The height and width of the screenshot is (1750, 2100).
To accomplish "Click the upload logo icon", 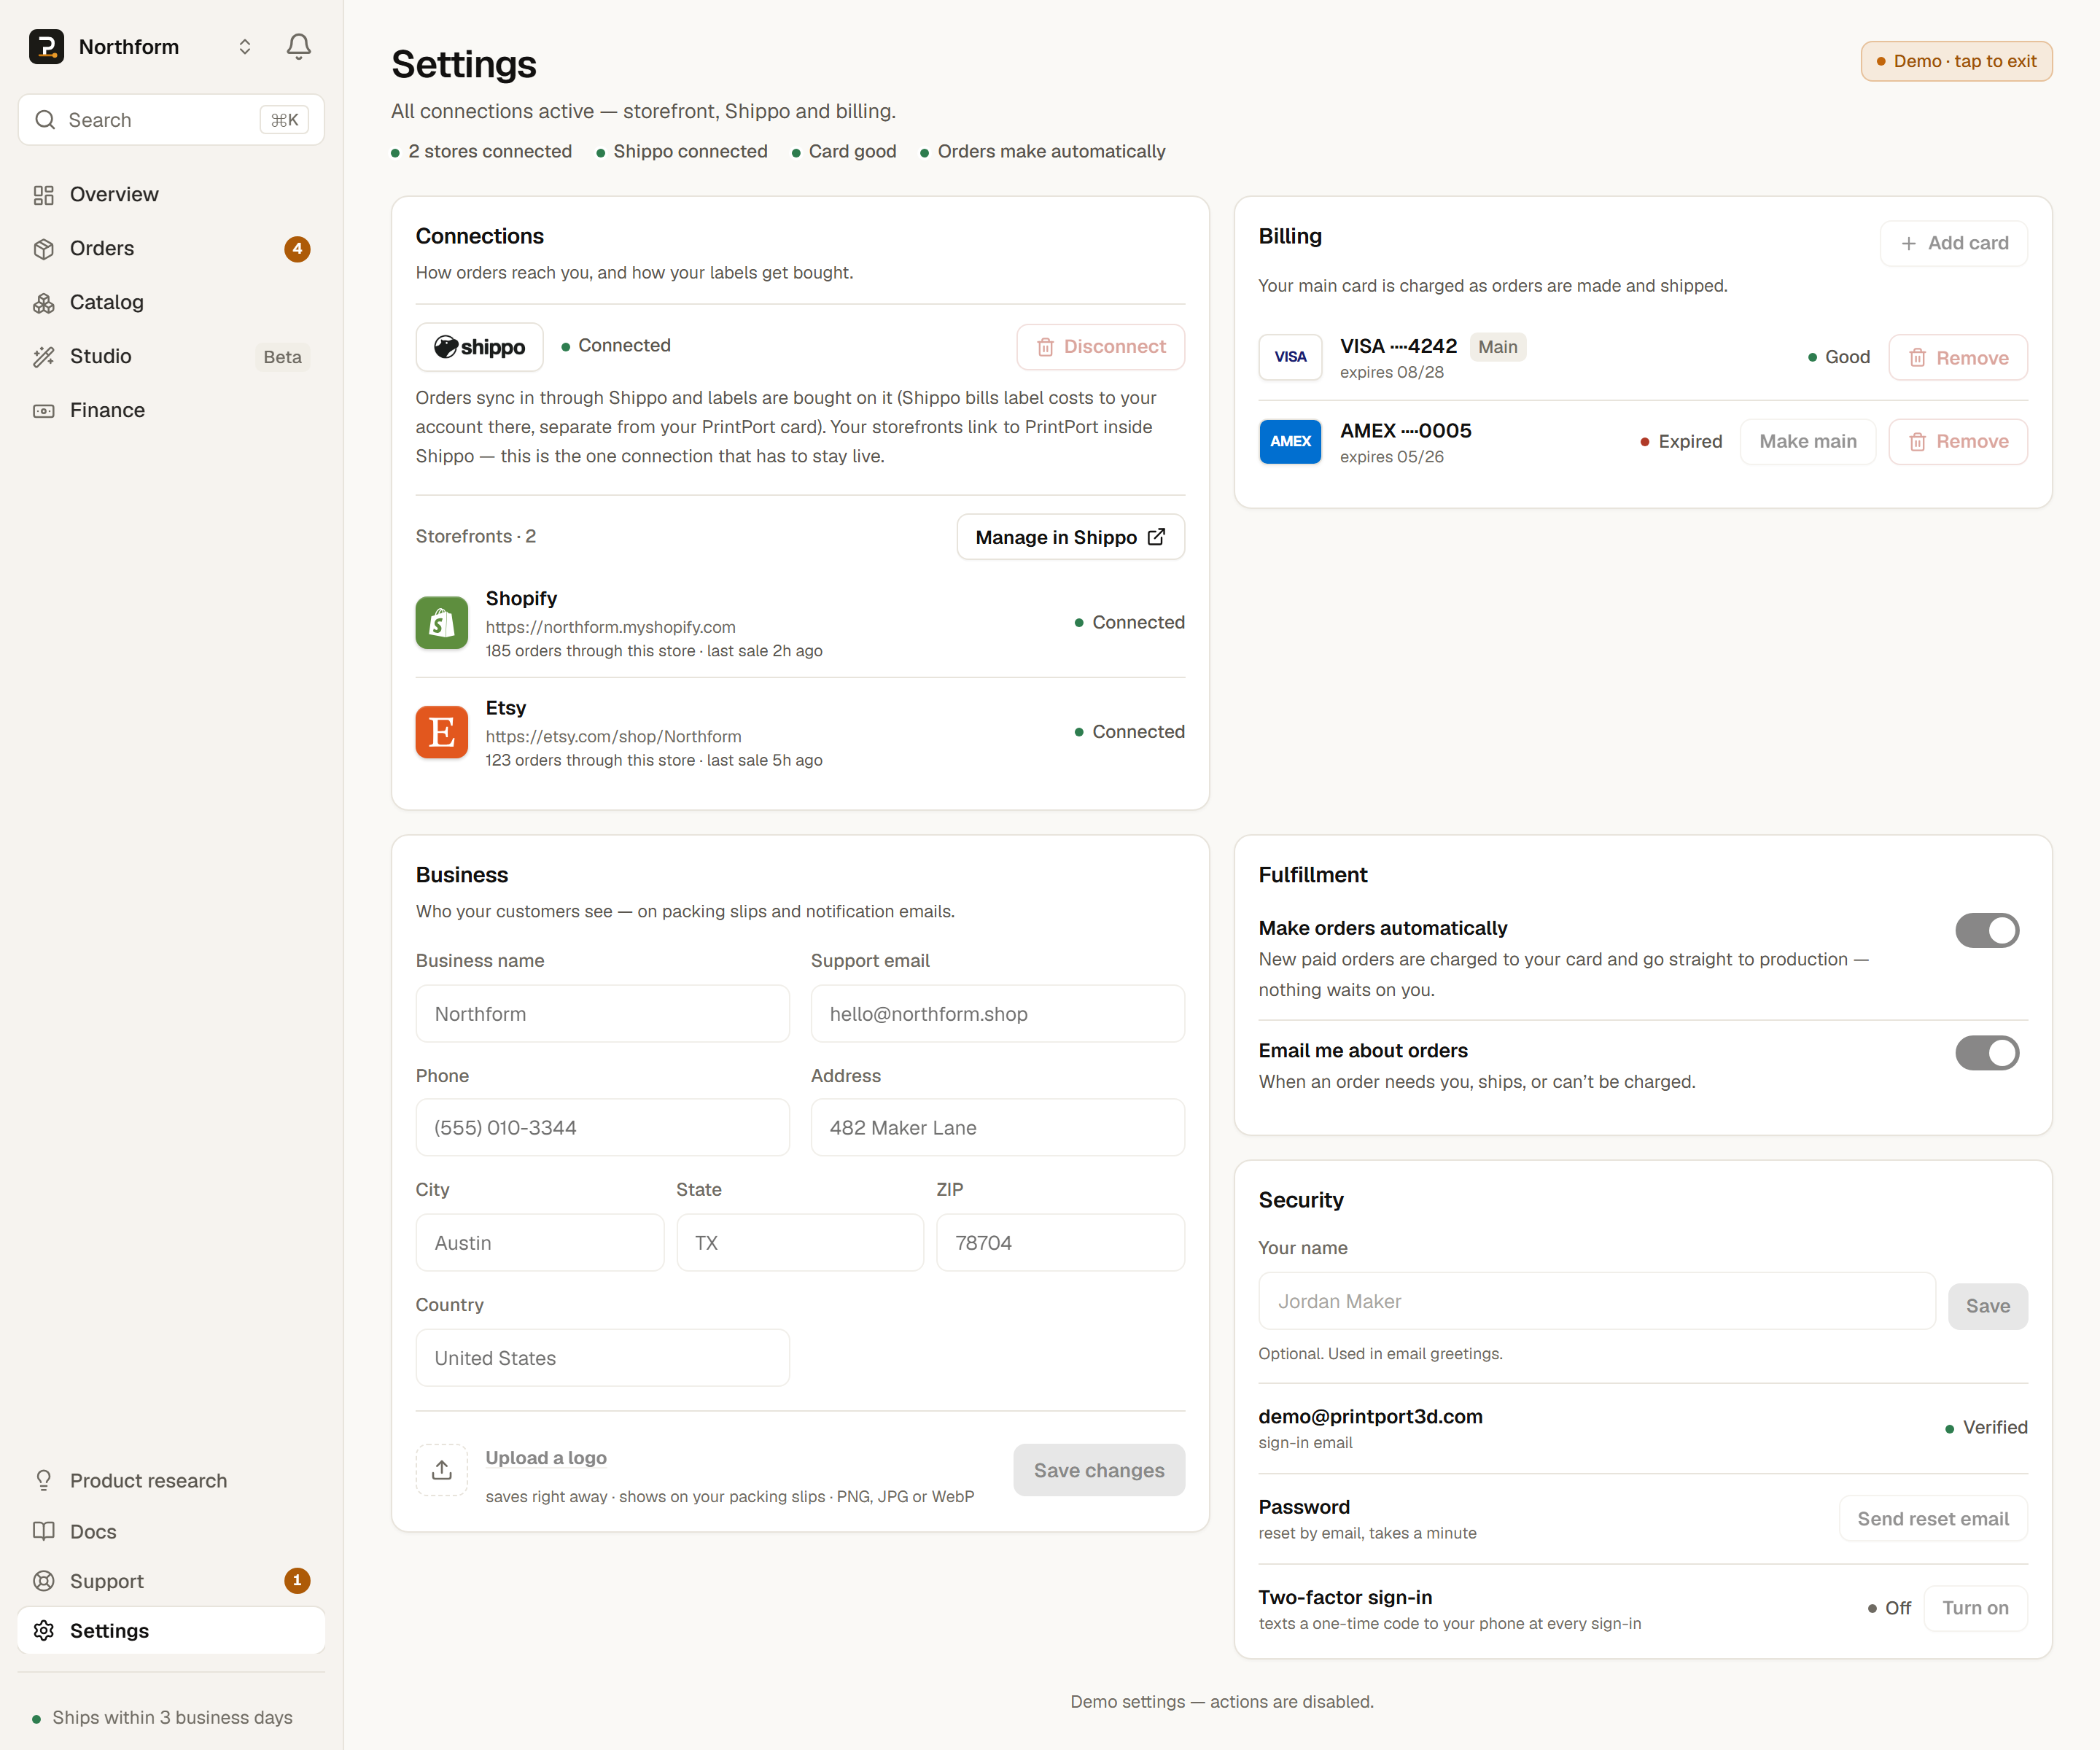I will click(x=442, y=1470).
